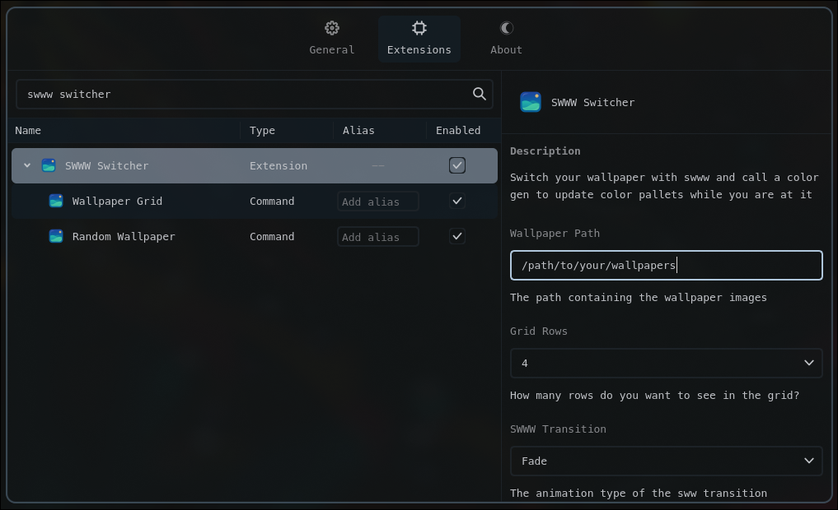
Task: Switch to the Extensions tab
Action: pos(419,39)
